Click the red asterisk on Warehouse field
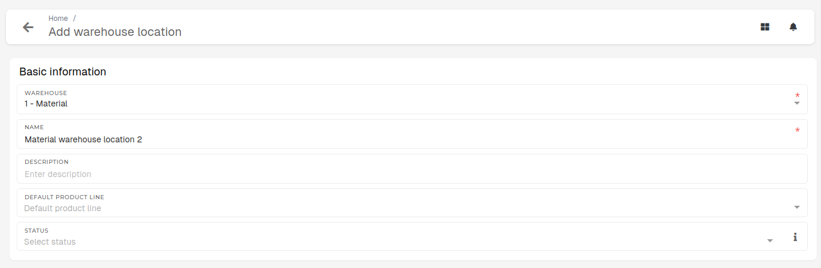The image size is (821, 268). click(x=797, y=96)
